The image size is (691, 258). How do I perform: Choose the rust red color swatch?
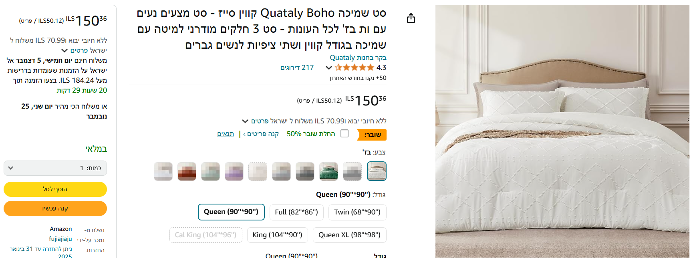(187, 171)
